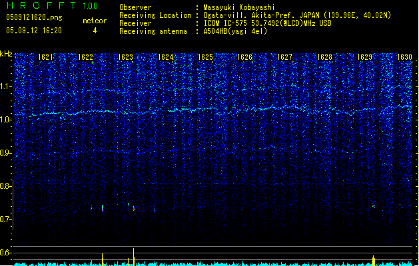Click the 1.1 kHz axis label

(x=7, y=86)
